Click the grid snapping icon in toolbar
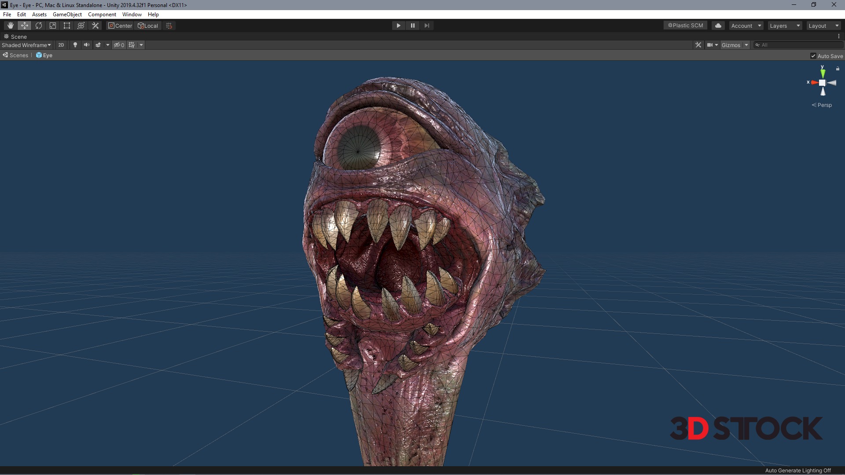845x475 pixels. tap(169, 26)
